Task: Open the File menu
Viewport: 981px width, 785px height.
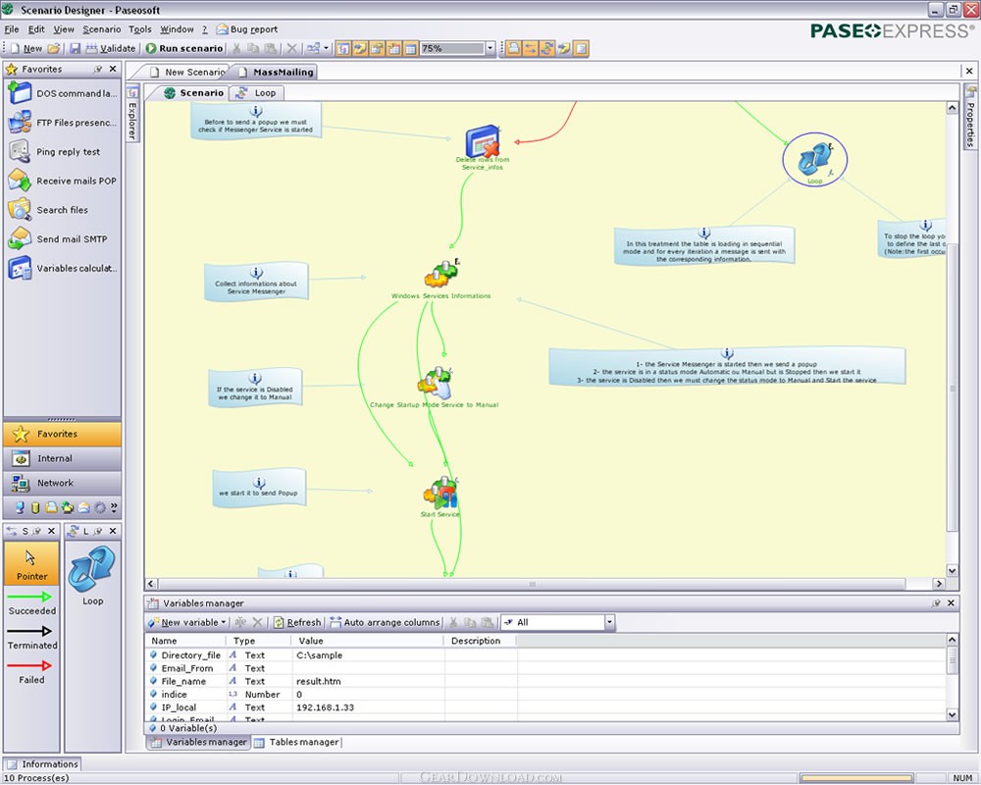Action: (12, 28)
